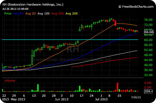This screenshot has height=103, width=156.
Task: Click the 2.5M volume axis label
Action: point(148,87)
